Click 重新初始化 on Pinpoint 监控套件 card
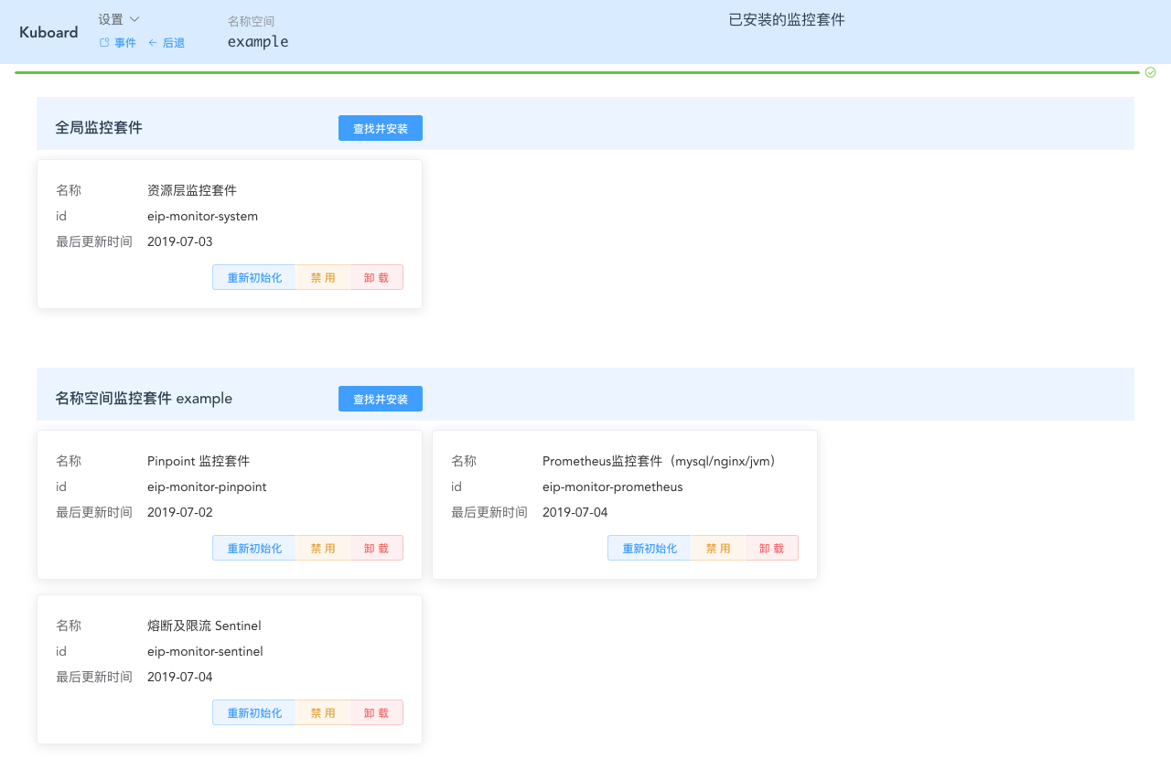The image size is (1171, 759). pos(254,547)
